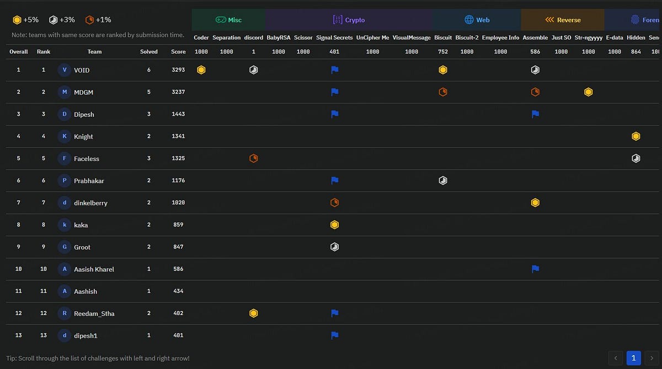Open the Web challenges tab

[477, 18]
